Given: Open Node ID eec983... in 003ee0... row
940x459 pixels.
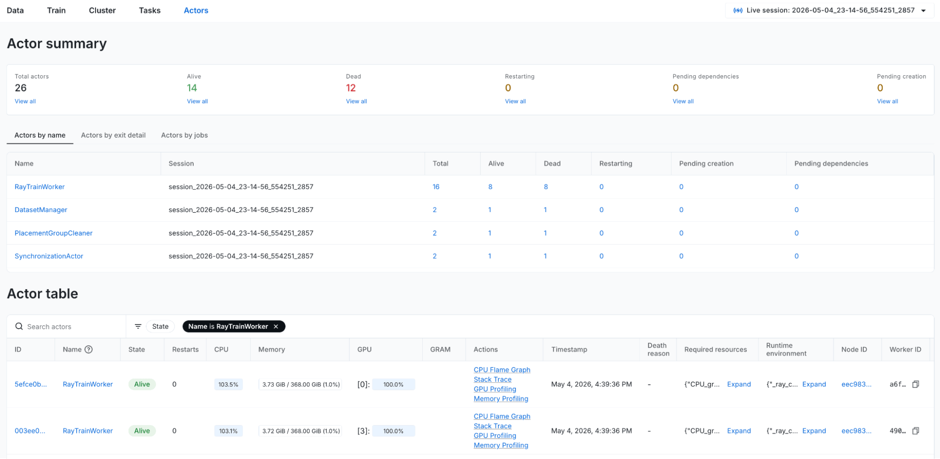Looking at the screenshot, I should click(x=856, y=431).
